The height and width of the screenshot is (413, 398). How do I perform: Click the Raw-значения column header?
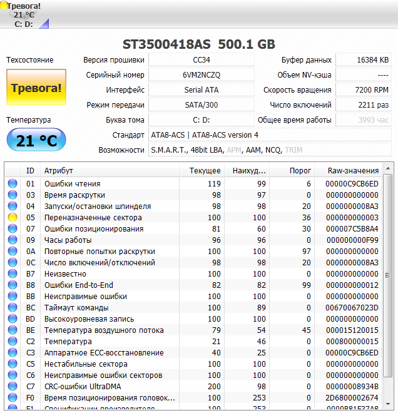[x=348, y=171]
